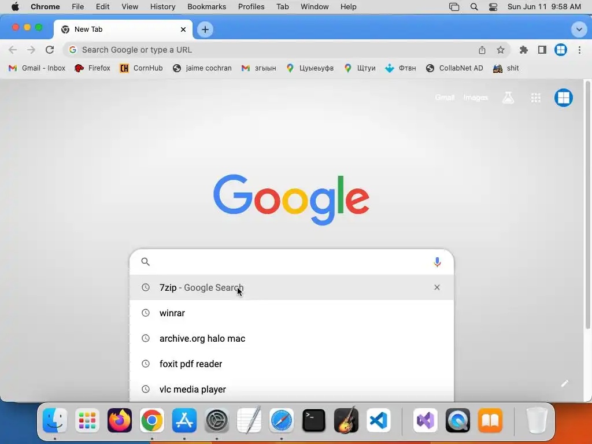Open the Search Labs flask icon
The width and height of the screenshot is (592, 444).
[508, 98]
